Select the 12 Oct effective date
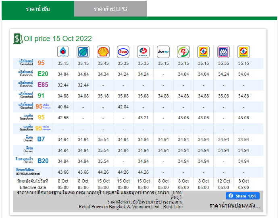This screenshot has width=279, height=218. [x=223, y=181]
